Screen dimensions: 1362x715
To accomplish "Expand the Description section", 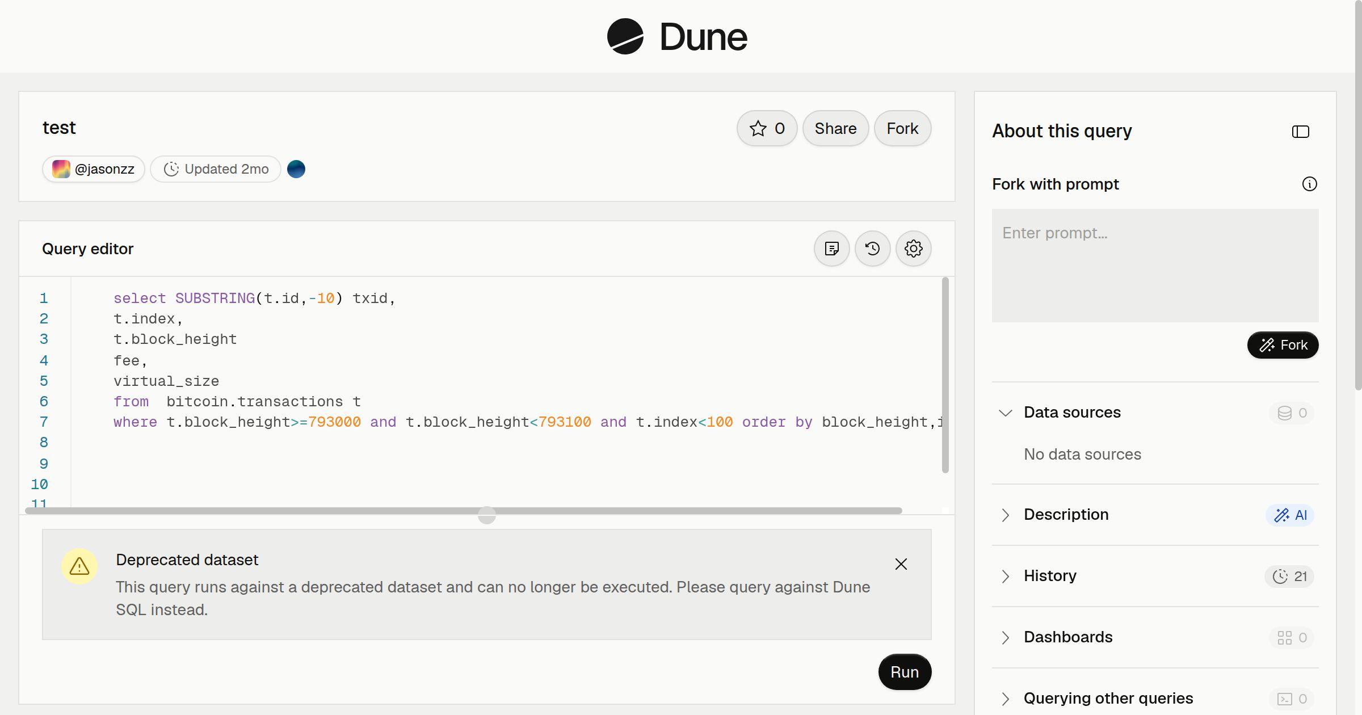I will [1006, 515].
